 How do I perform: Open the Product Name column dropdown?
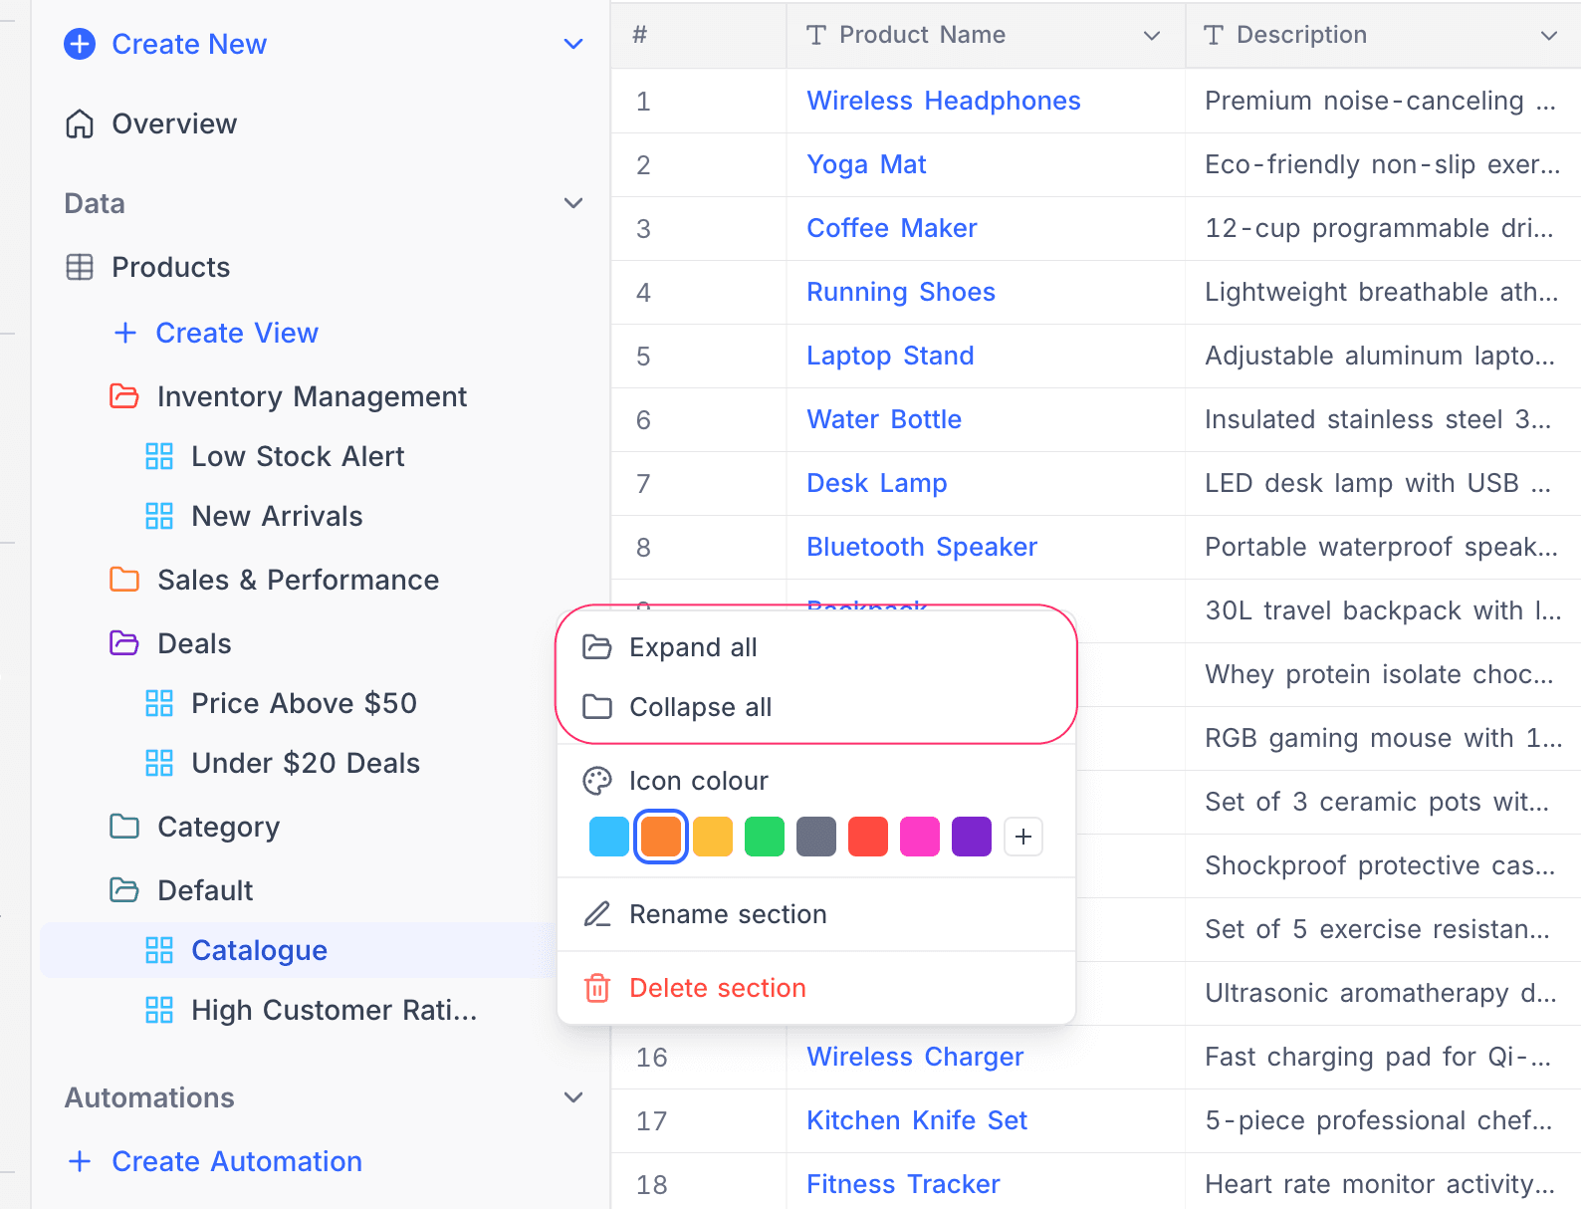point(1152,36)
